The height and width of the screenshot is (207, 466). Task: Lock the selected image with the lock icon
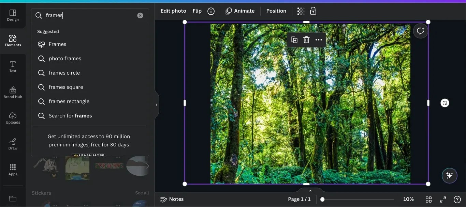point(313,11)
